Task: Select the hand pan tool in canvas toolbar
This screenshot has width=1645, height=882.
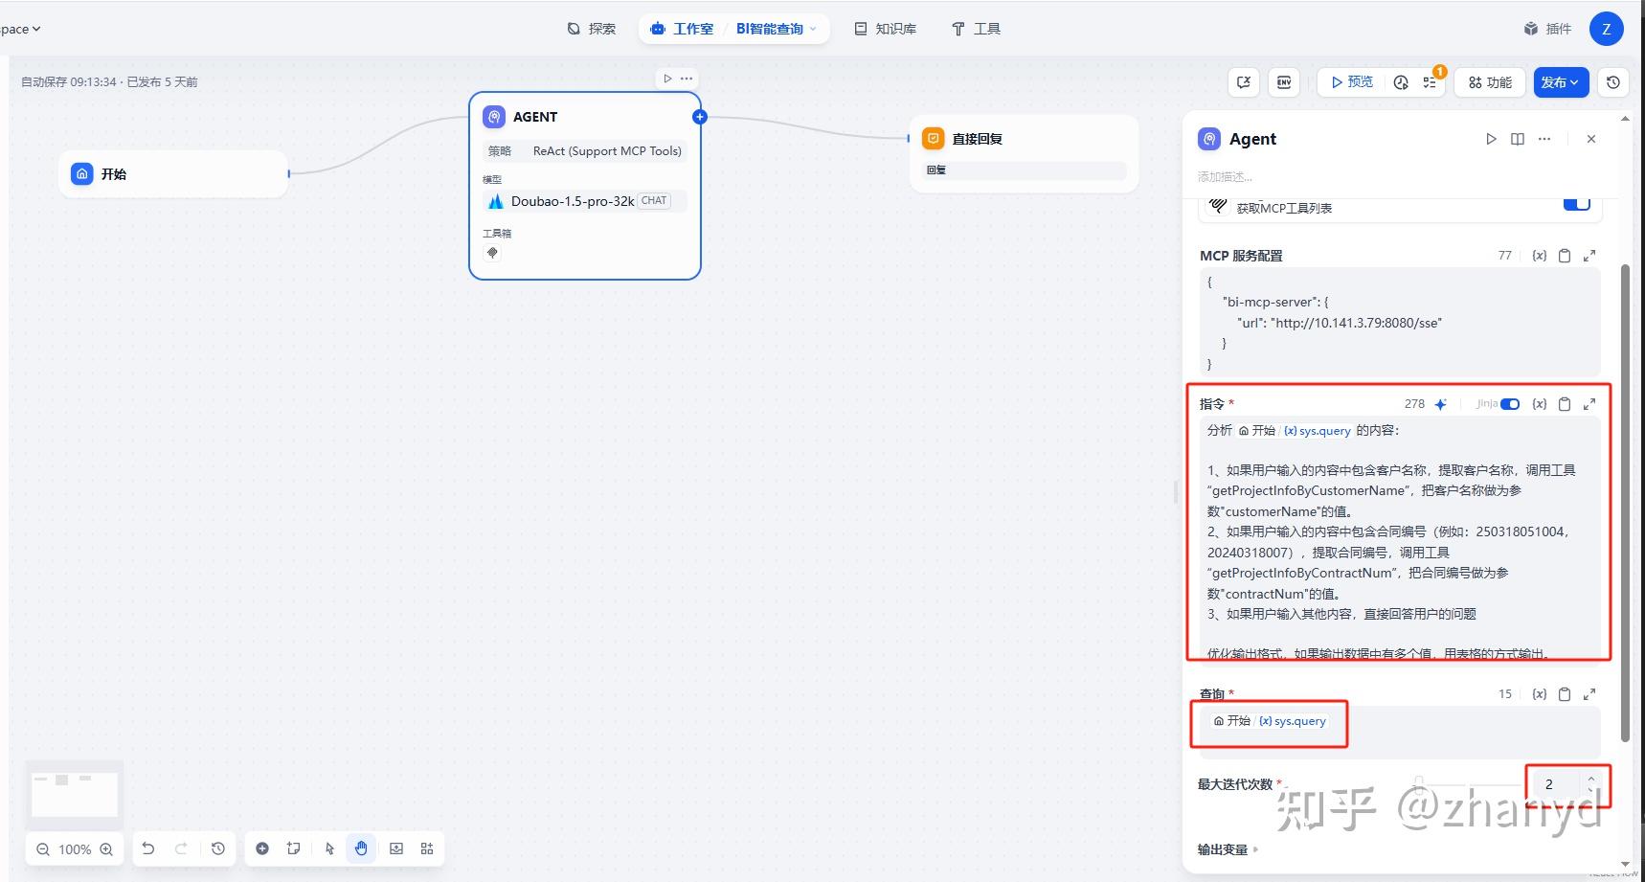Action: pyautogui.click(x=361, y=848)
